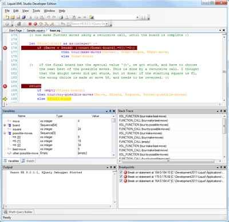Click the red icon of first breakpoint entry
Screen dimensions: 229x222
coord(125,172)
